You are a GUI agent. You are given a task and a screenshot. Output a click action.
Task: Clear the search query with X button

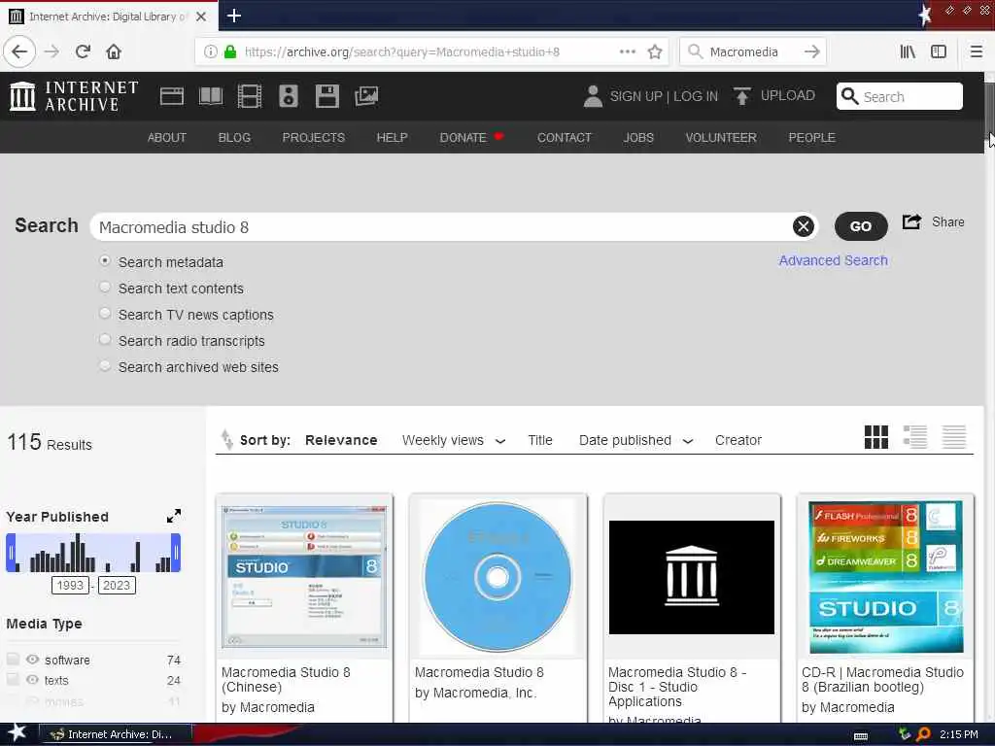coord(803,226)
